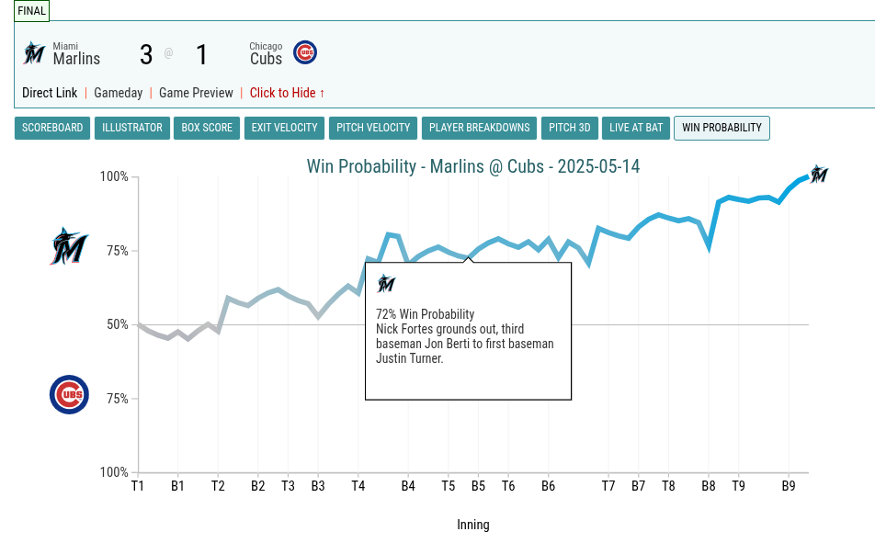Screen dimensions: 875x543
Task: Show the Exit Velocity view
Action: click(x=285, y=128)
